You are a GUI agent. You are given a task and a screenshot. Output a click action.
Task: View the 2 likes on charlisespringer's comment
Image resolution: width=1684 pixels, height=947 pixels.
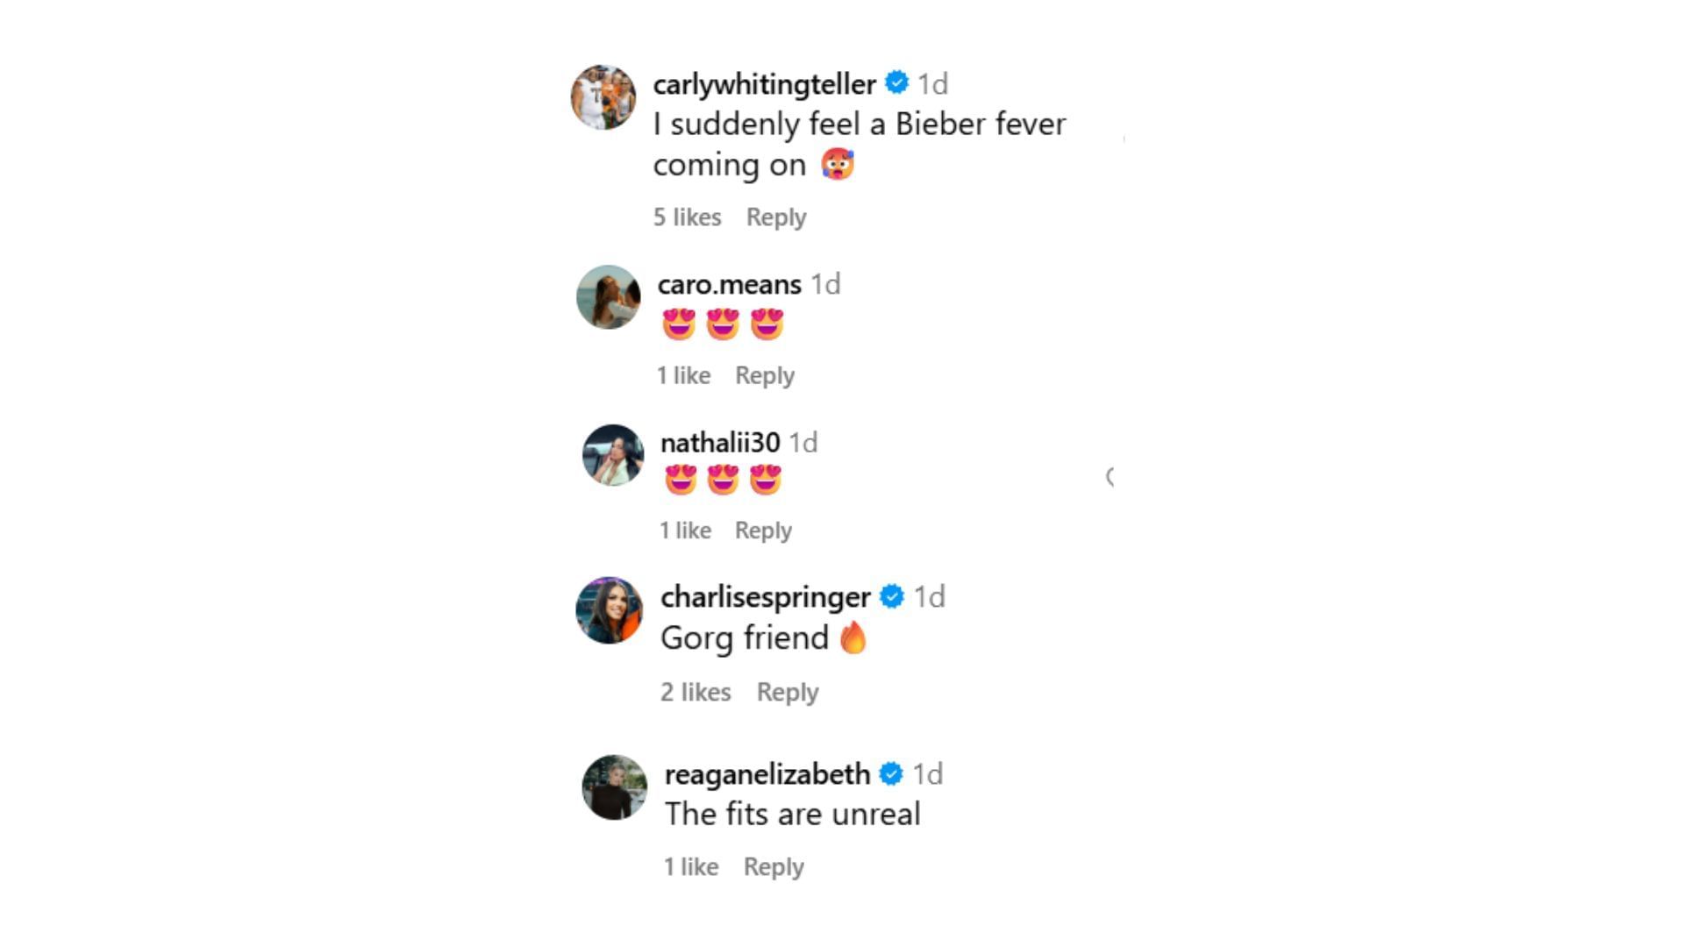click(696, 692)
